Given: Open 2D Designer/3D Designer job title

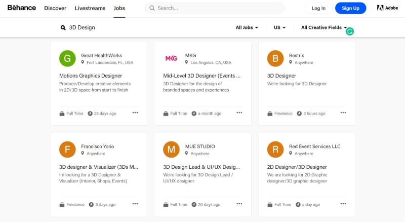Looking at the screenshot, I should [x=297, y=167].
